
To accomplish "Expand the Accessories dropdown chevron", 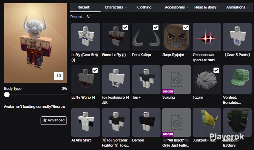I will point(188,7).
